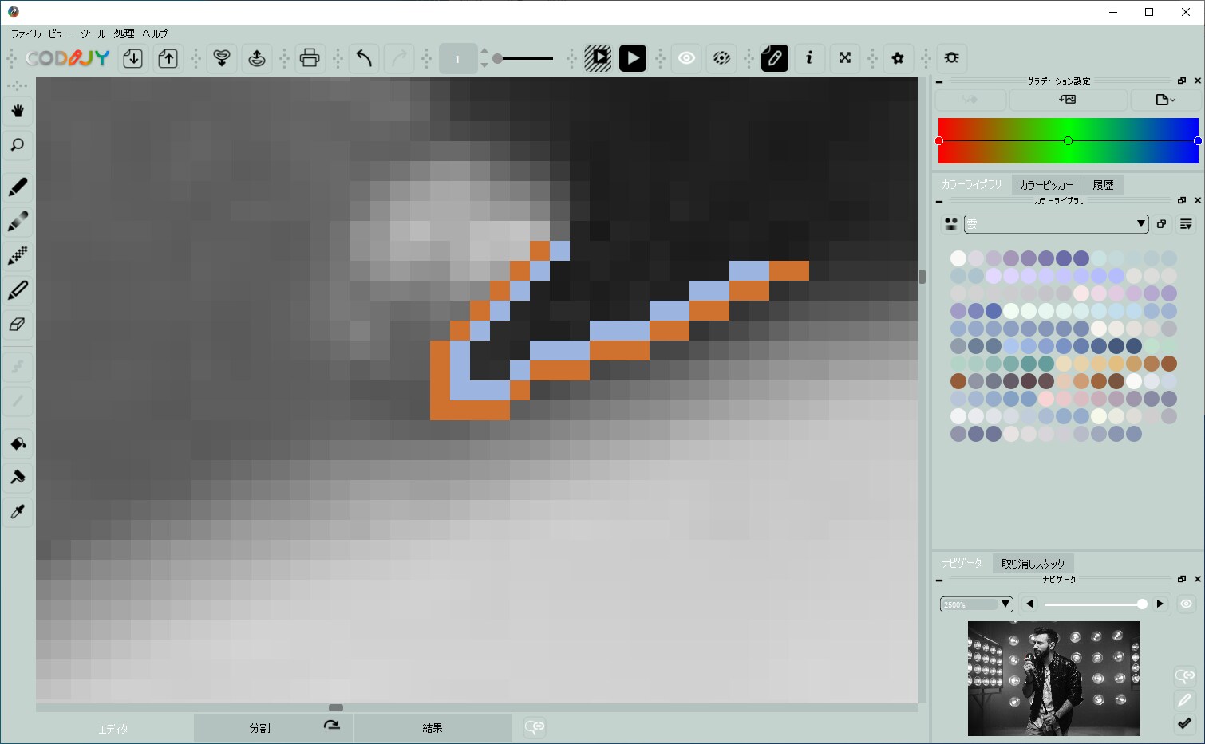Open the ファイル menu
The width and height of the screenshot is (1205, 744).
click(x=26, y=33)
